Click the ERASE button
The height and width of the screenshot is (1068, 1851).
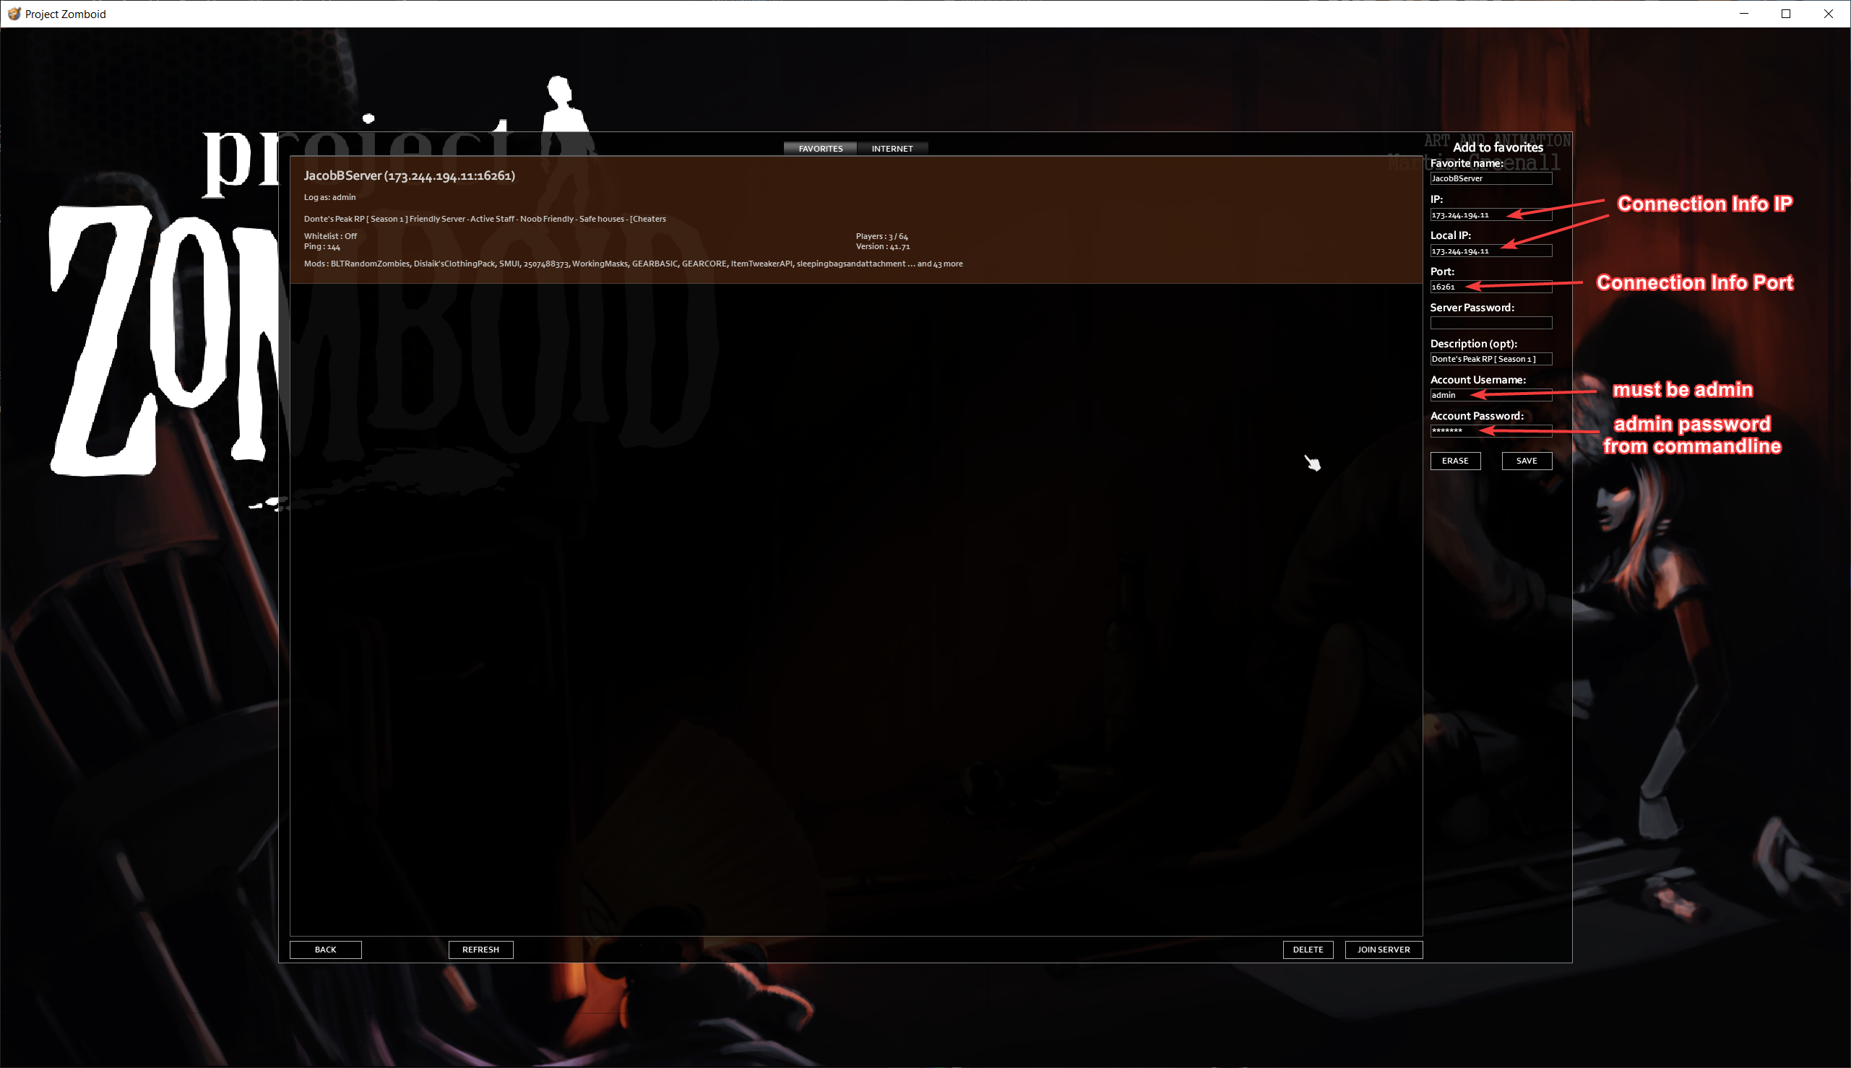[x=1454, y=460]
